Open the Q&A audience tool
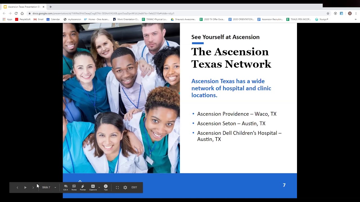Image resolution: width=360 pixels, height=202 pixels. click(x=66, y=187)
